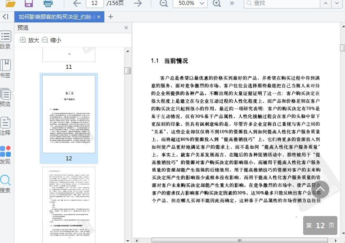Click the thumbnail panel scroll up arrow
The height and width of the screenshot is (243, 345).
pos(128,51)
